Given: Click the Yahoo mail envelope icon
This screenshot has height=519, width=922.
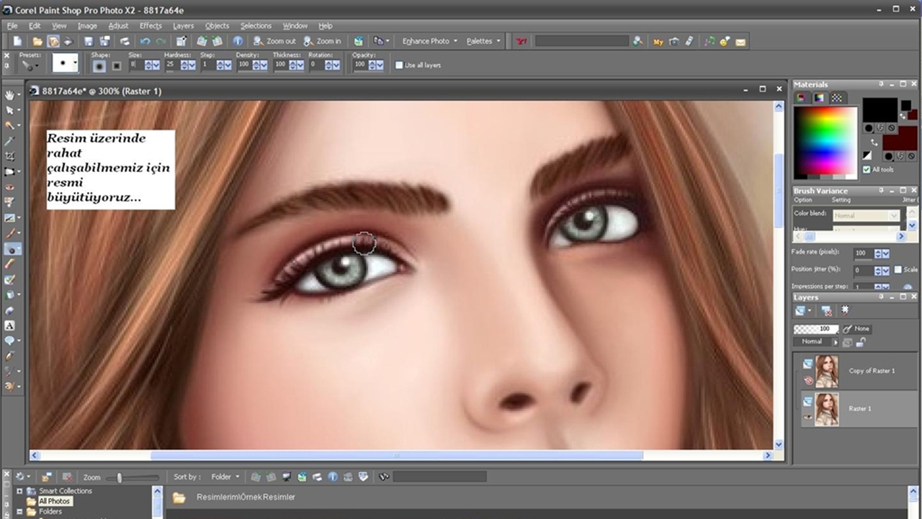Looking at the screenshot, I should pos(740,42).
